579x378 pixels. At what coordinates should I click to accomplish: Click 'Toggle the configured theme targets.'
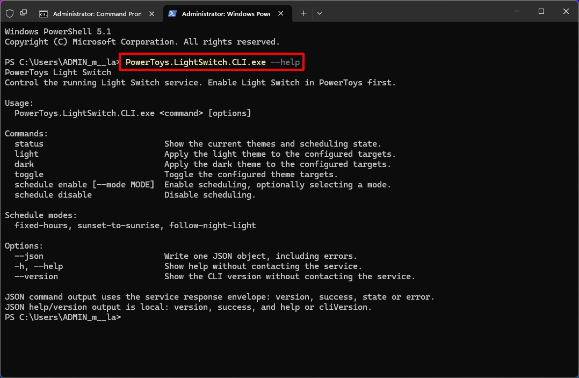coord(251,175)
